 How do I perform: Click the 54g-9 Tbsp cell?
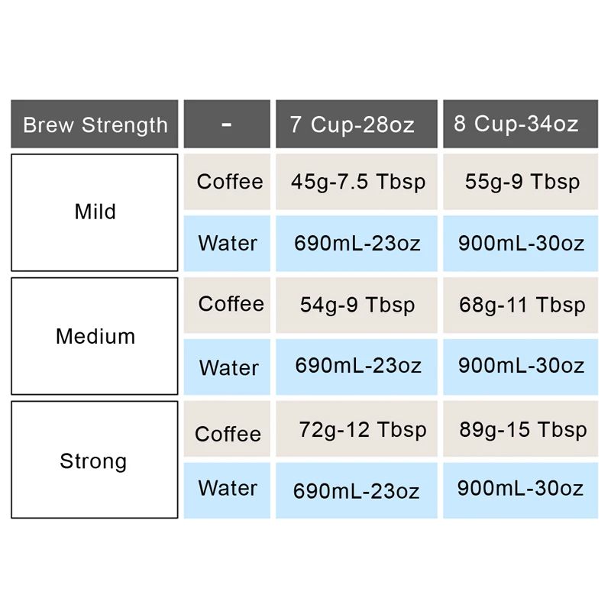coord(357,305)
